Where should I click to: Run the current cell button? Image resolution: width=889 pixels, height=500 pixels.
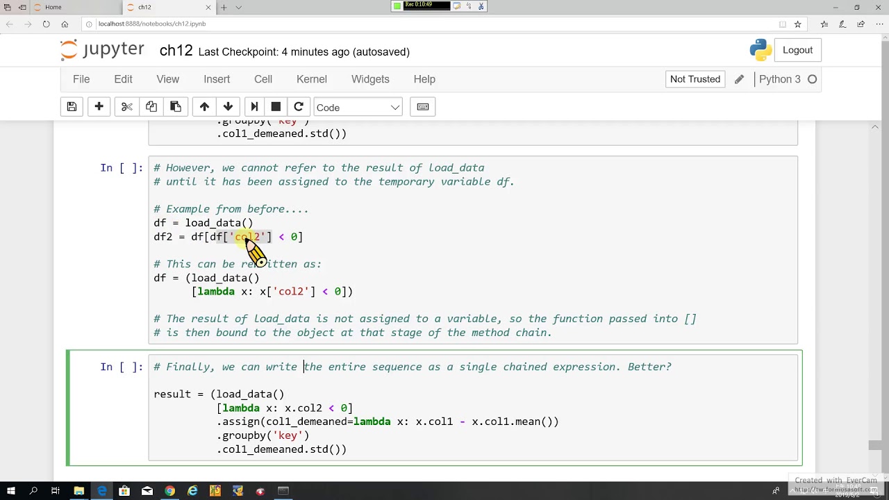click(254, 107)
